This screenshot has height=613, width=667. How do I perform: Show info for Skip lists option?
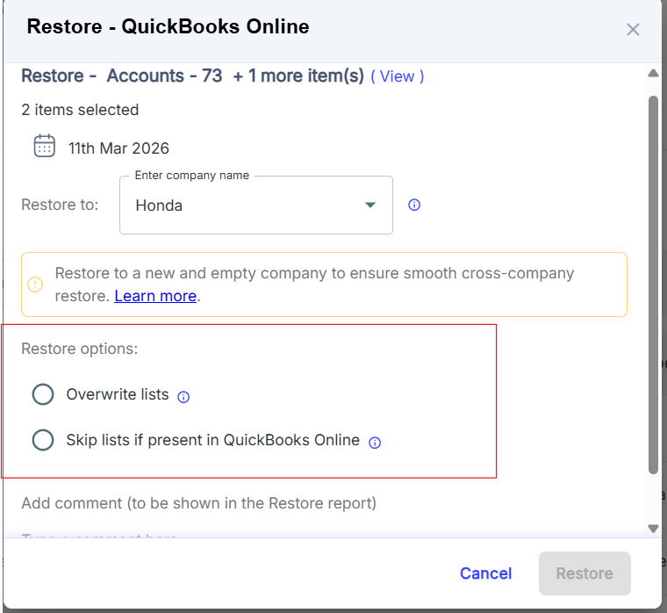[375, 442]
